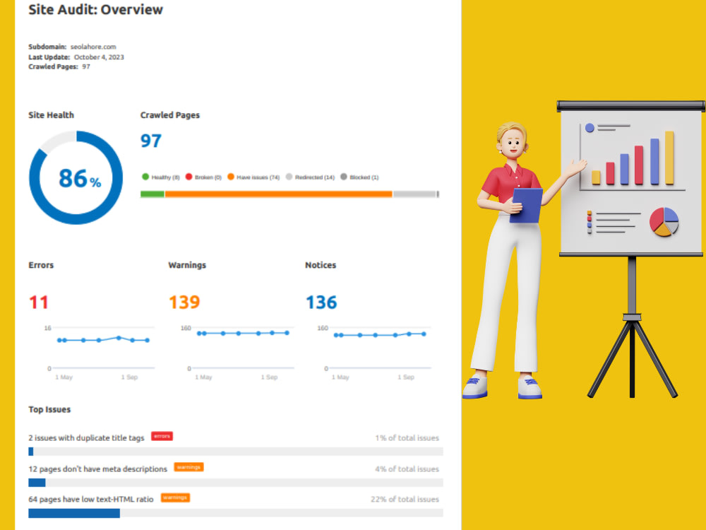Click the green Healthy (8) legend dot
Viewport: 706px width, 530px height.
tap(145, 177)
